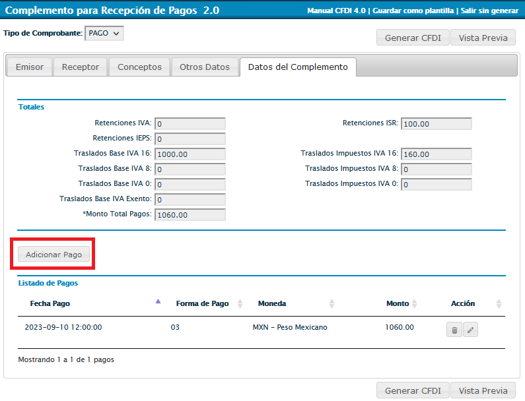Select the Retenciones ISR input field
Screen dimensions: 525x401
436,123
